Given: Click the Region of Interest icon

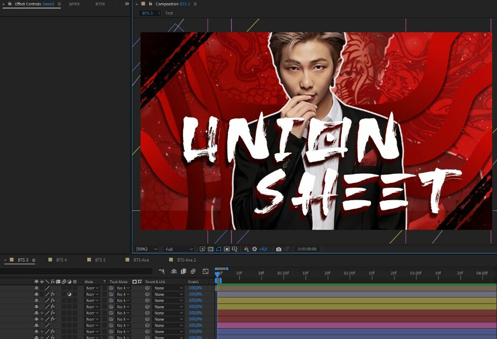Looking at the screenshot, I should pos(227,249).
